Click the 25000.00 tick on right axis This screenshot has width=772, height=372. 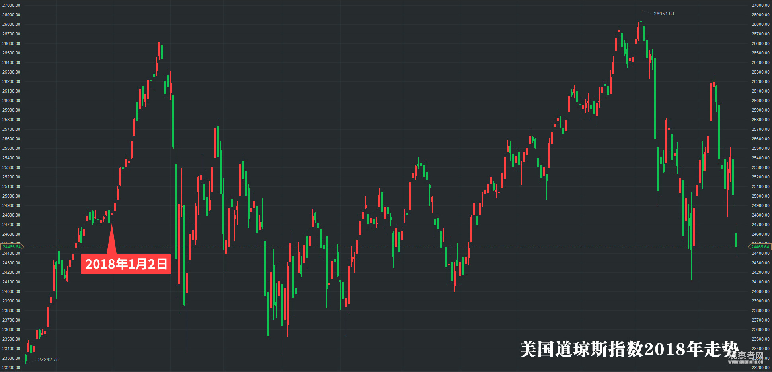click(x=760, y=196)
